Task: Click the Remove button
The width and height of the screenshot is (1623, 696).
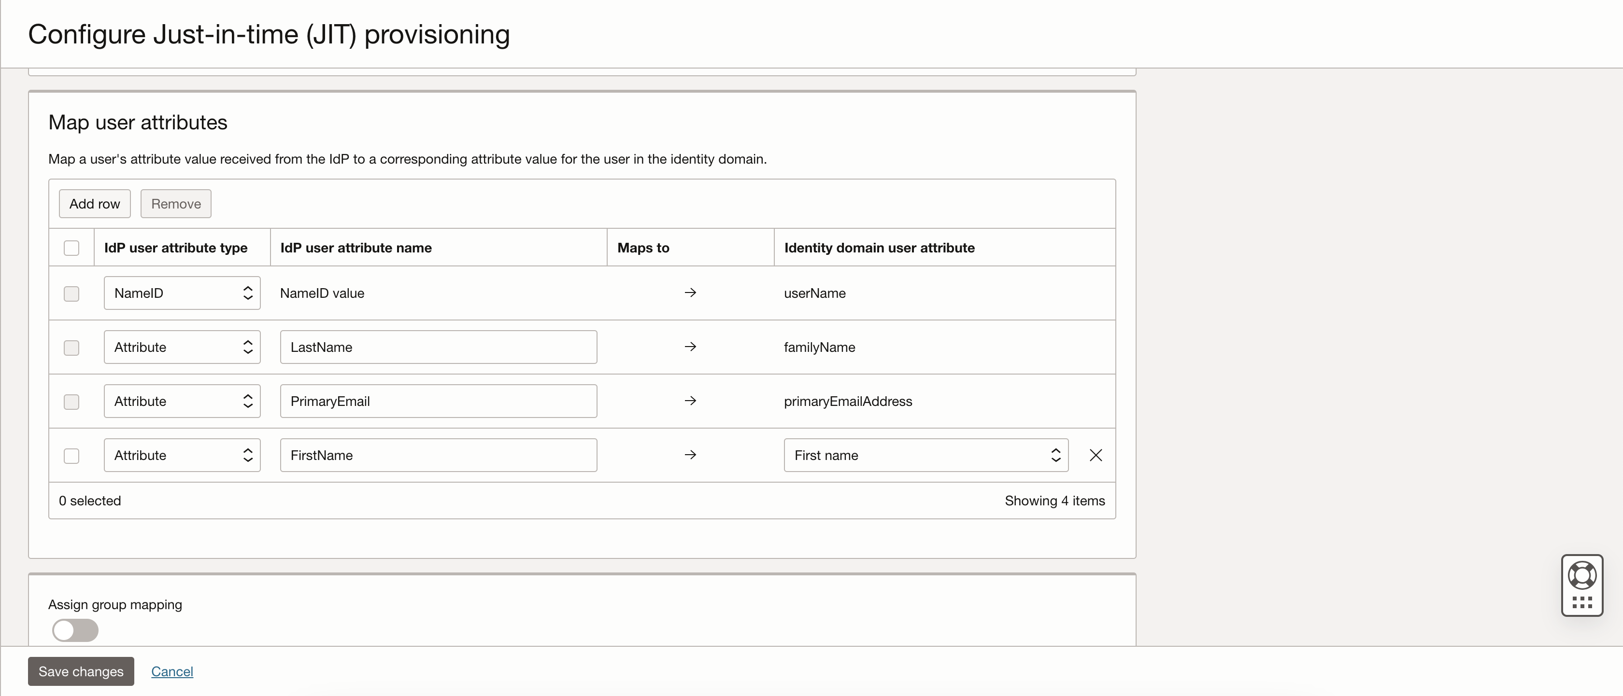Action: tap(176, 203)
